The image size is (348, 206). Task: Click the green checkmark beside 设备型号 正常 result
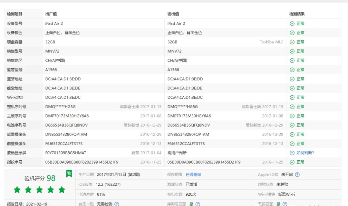[x=292, y=23]
